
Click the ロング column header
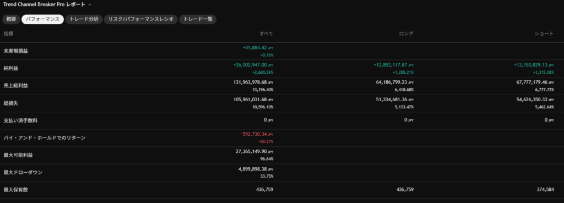pos(406,34)
